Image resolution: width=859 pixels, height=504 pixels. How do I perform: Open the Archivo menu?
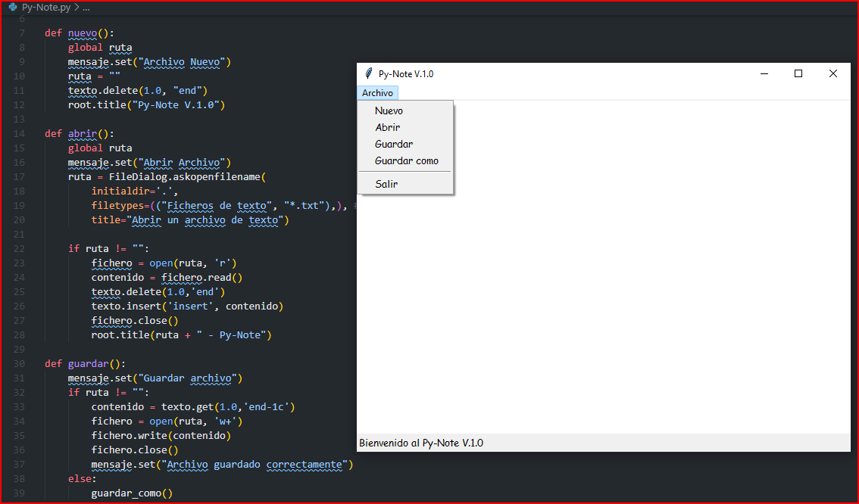tap(377, 92)
